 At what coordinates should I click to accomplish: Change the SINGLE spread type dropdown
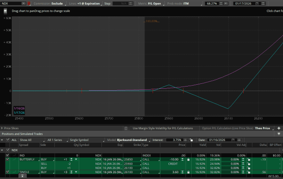pos(29,172)
